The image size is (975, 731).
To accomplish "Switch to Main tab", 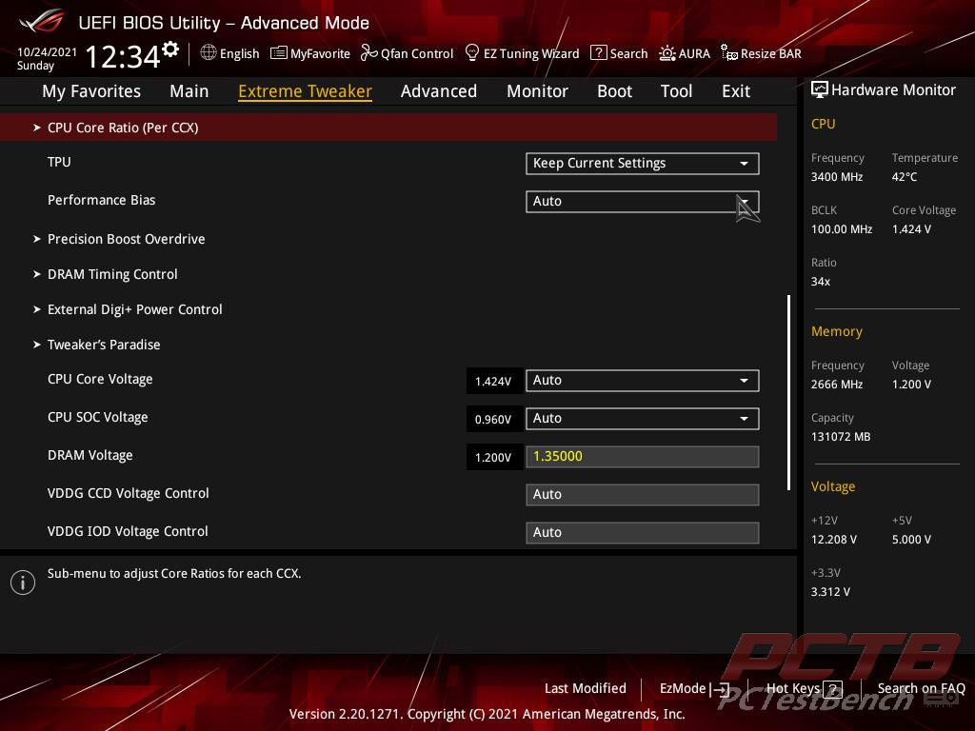I will pos(189,91).
